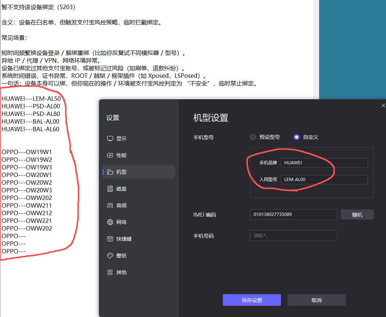
Task: Click the 手机品牌 input field with HUAWEI
Action: pyautogui.click(x=324, y=163)
